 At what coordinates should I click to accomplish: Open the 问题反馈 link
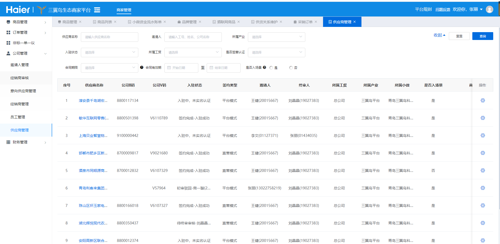[443, 9]
